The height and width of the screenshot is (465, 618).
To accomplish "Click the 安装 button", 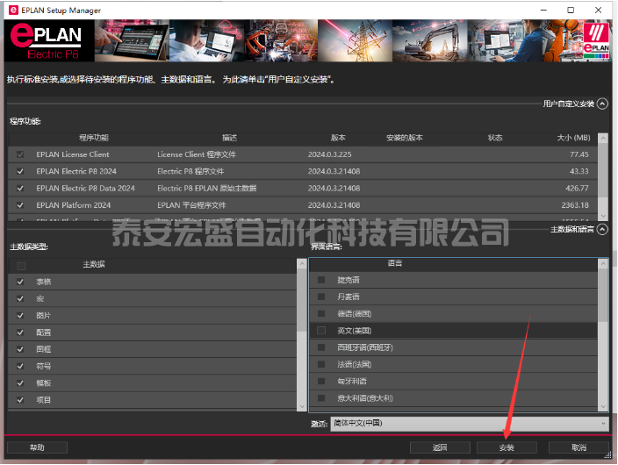I will tap(507, 447).
